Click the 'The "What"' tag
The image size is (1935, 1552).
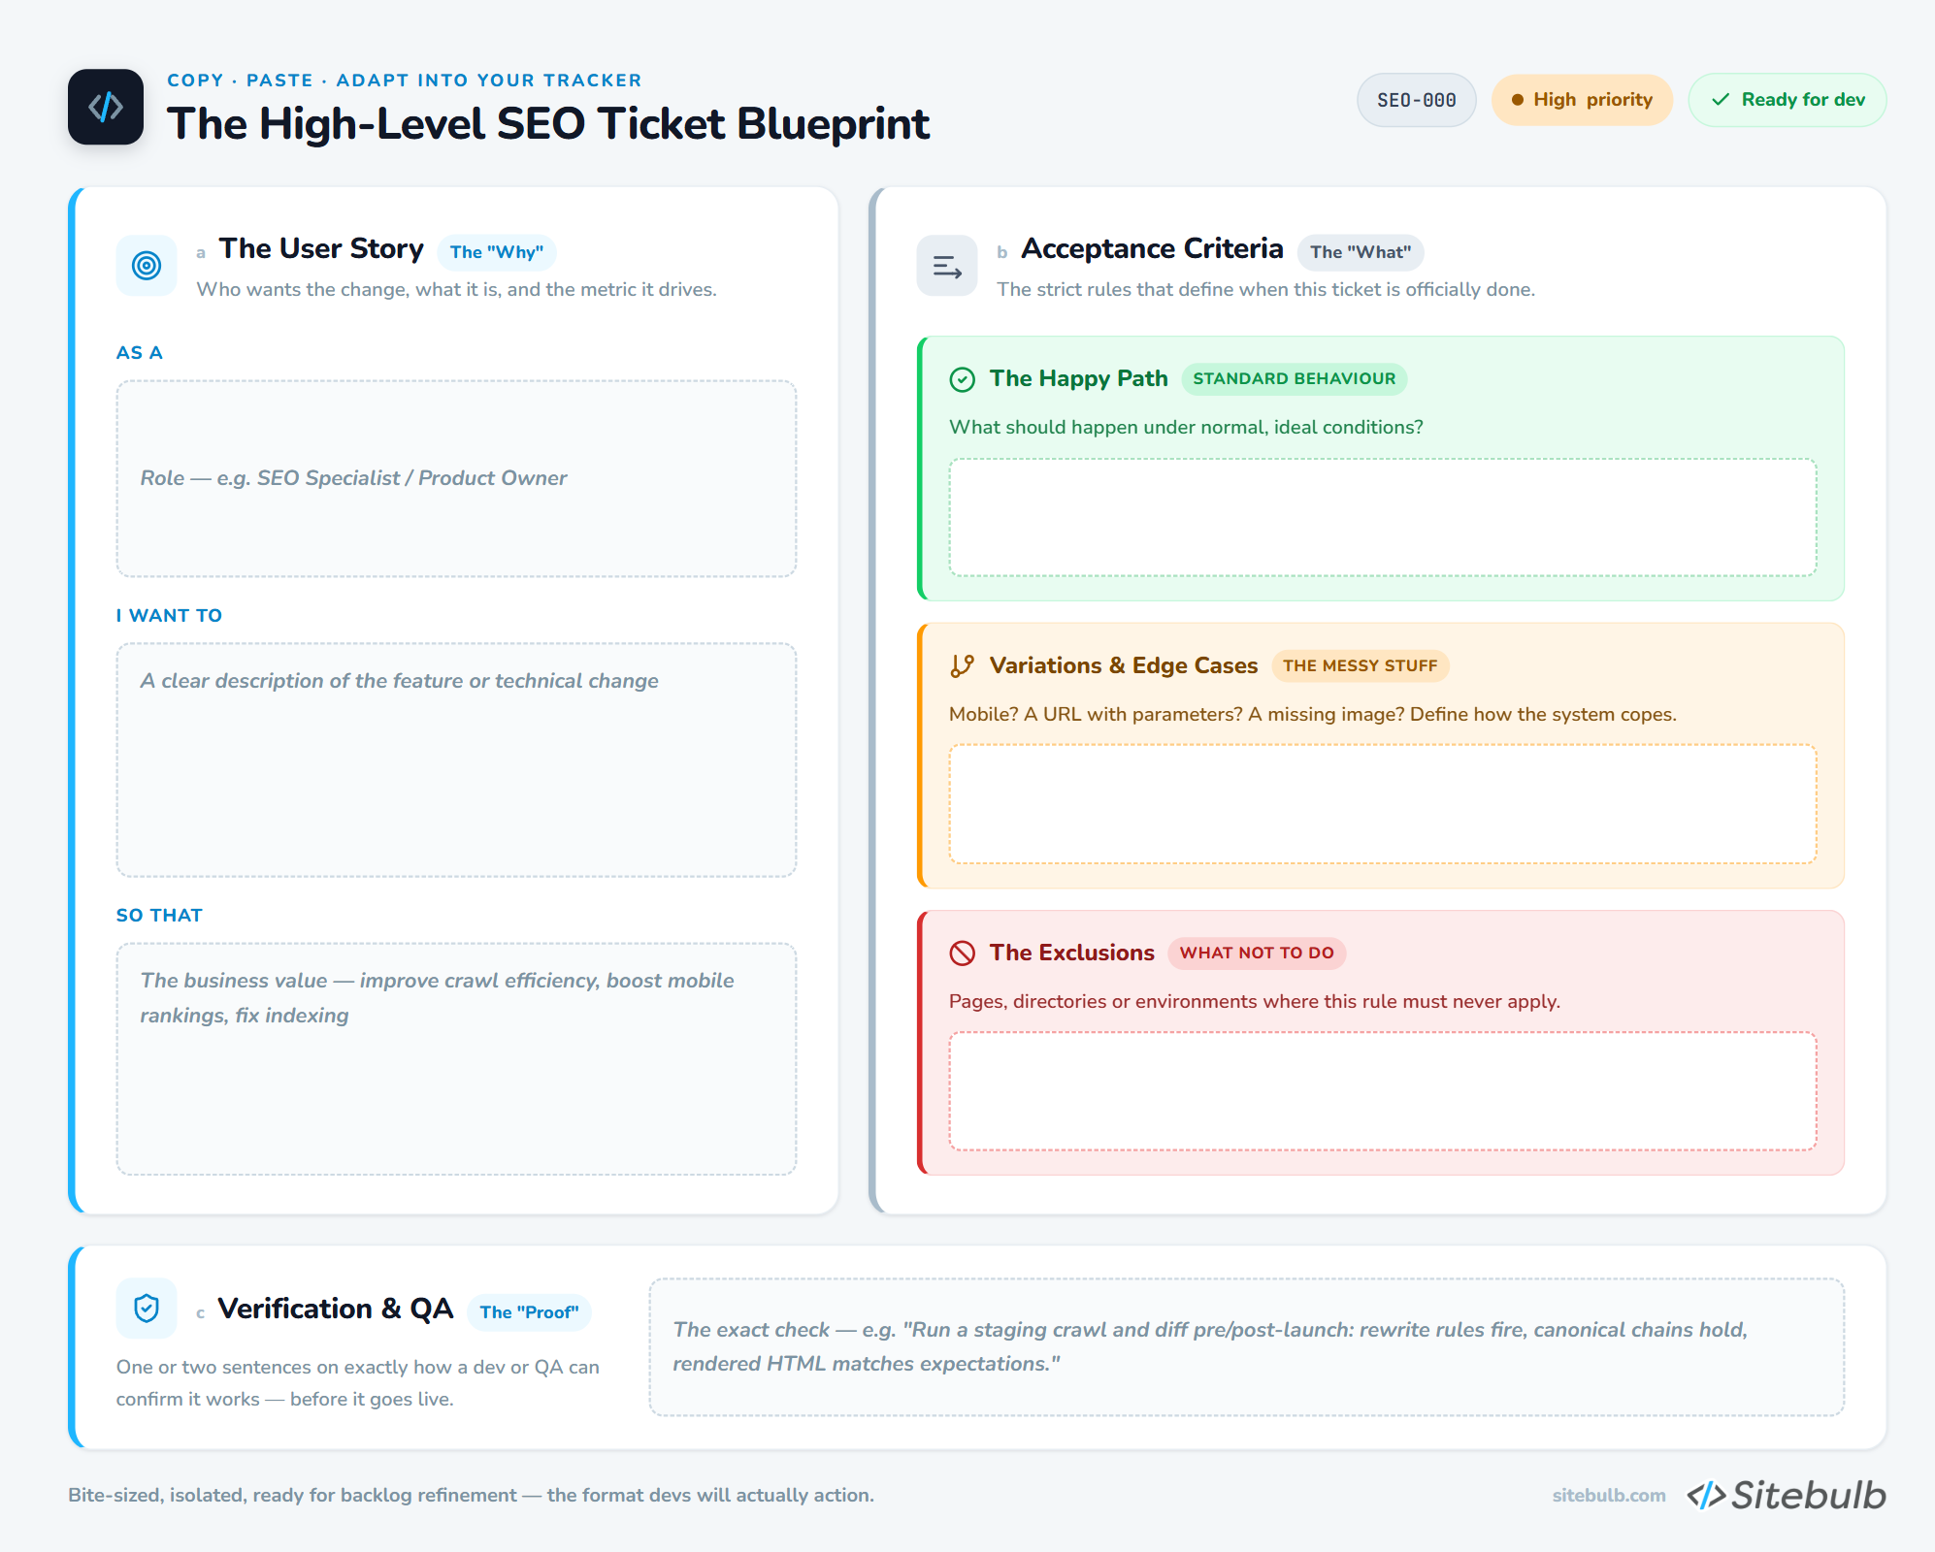[x=1361, y=252]
